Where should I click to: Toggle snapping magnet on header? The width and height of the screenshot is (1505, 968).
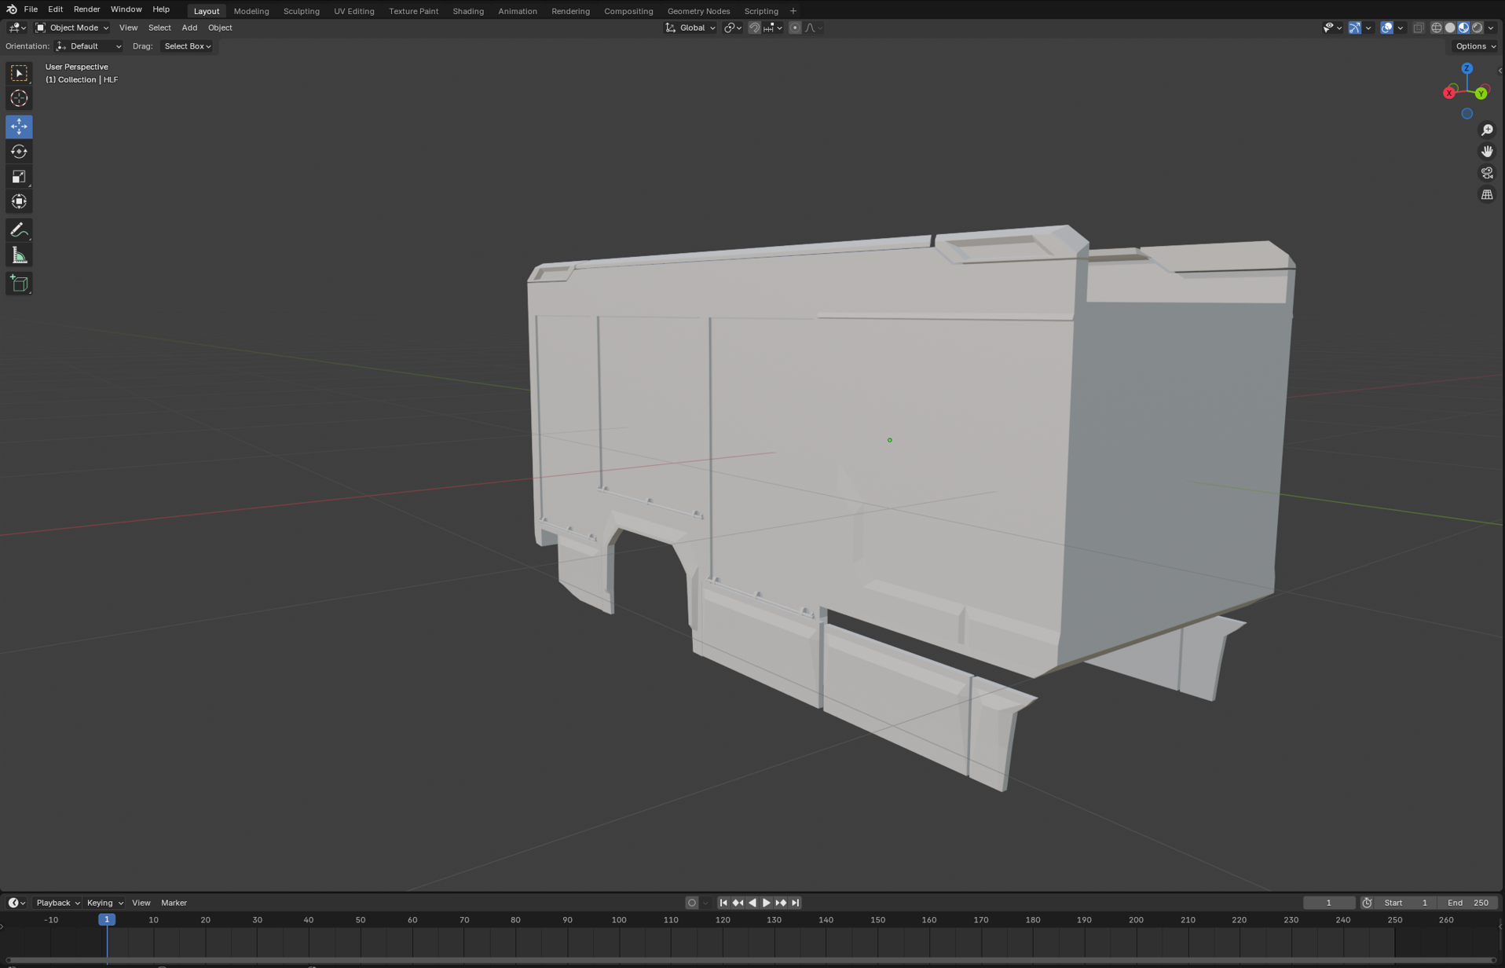(x=754, y=28)
